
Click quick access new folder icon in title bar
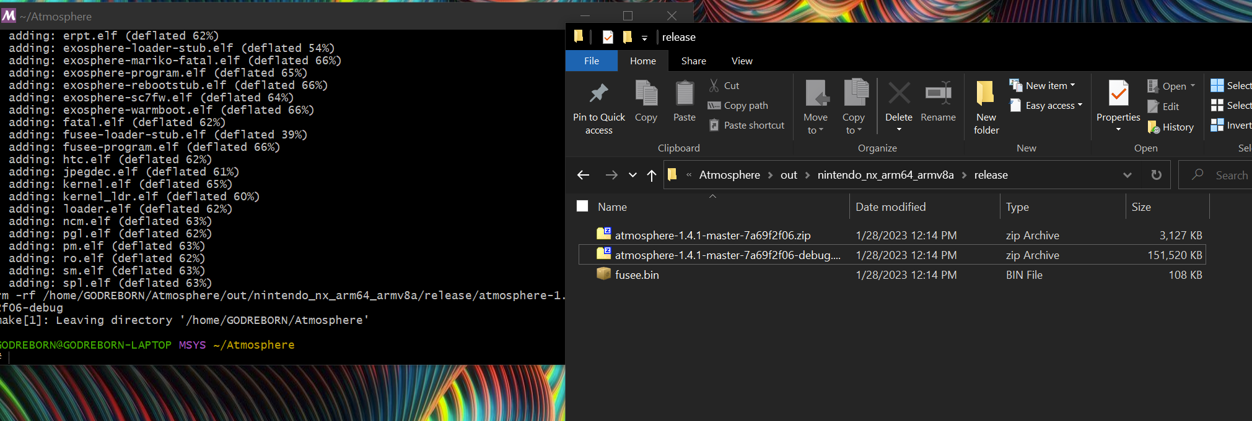pos(627,37)
